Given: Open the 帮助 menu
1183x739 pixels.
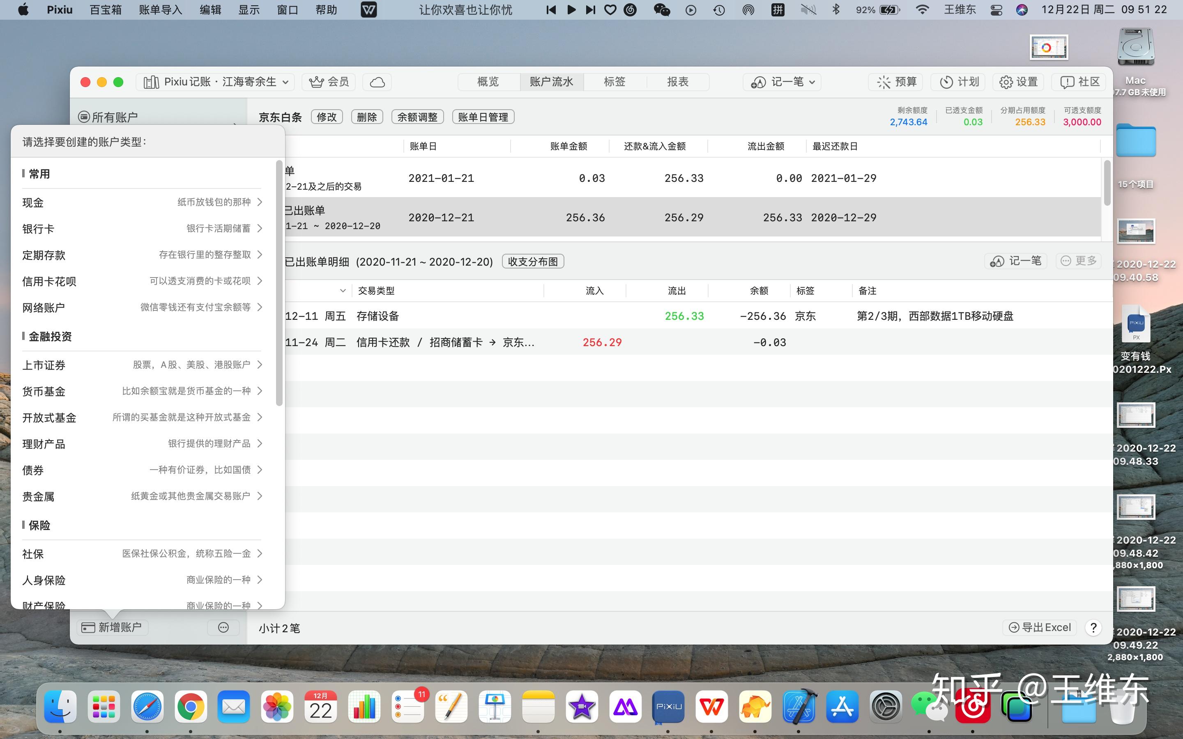Looking at the screenshot, I should [x=327, y=10].
